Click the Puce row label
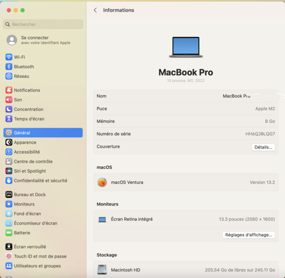This screenshot has width=285, height=278. point(102,109)
